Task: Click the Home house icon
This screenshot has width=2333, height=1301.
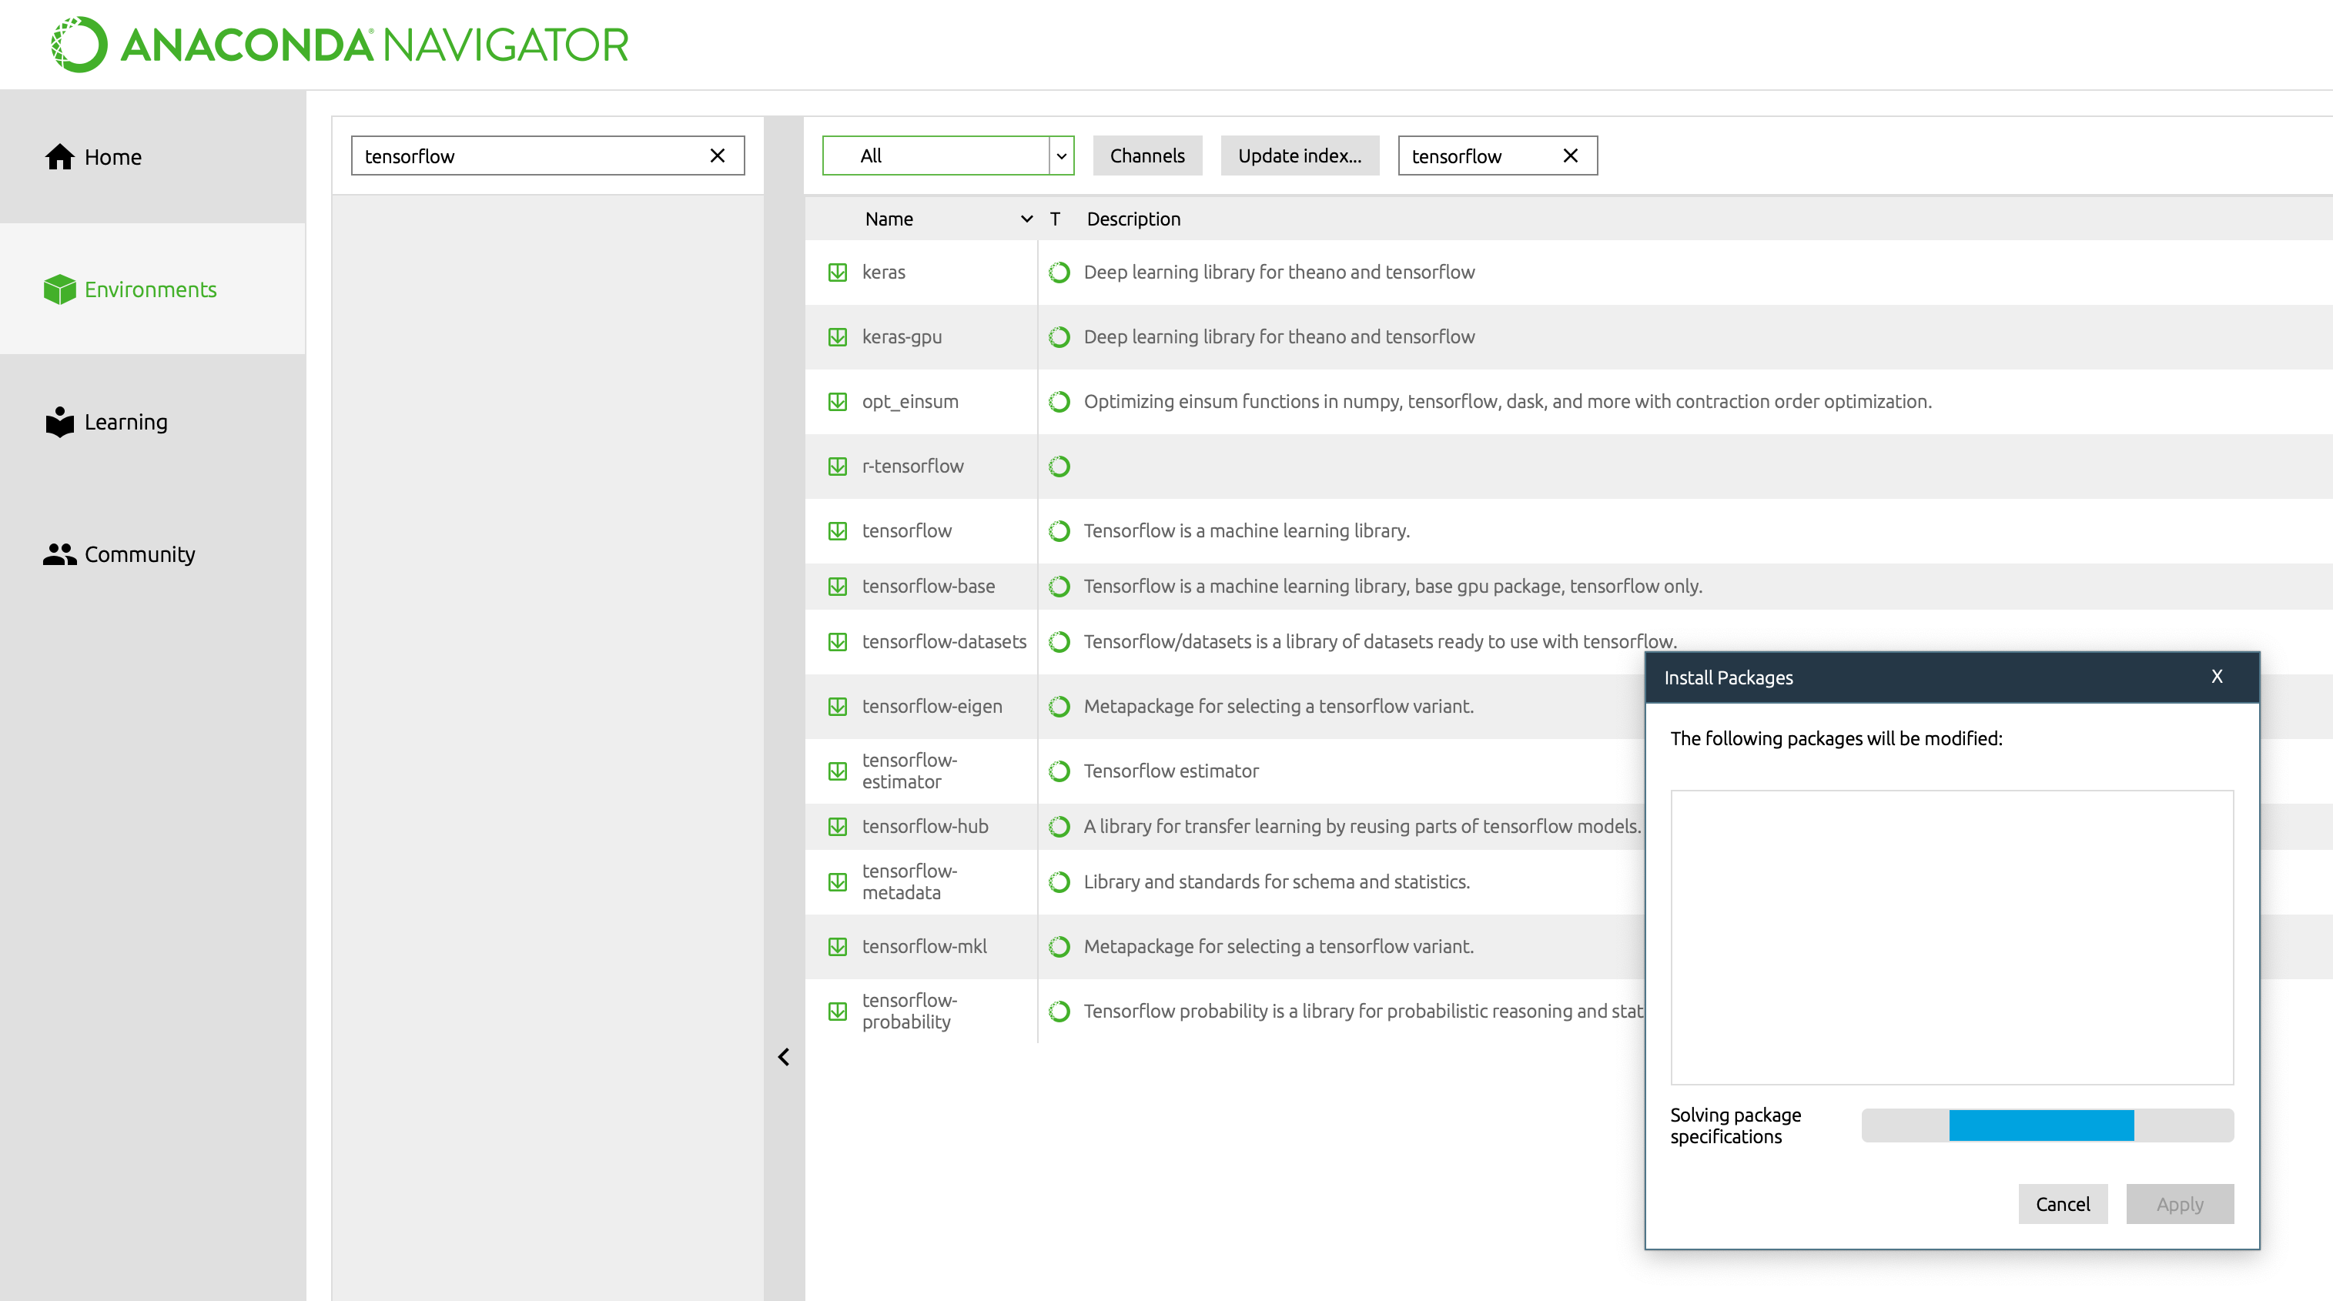Action: (x=60, y=156)
